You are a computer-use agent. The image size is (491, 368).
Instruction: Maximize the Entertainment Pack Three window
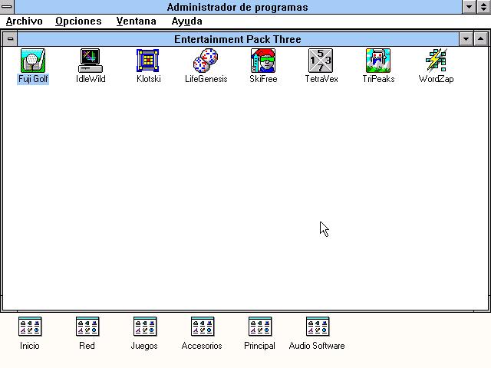[x=481, y=39]
